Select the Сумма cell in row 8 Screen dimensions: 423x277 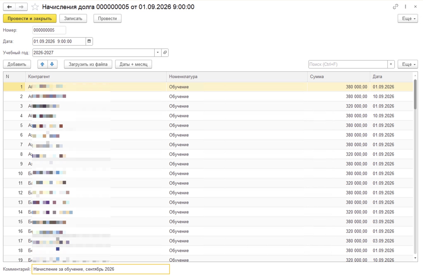click(x=338, y=154)
